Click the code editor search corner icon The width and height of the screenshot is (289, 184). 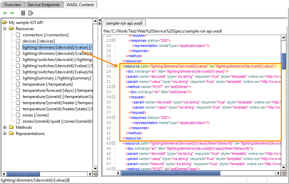pyautogui.click(x=284, y=173)
